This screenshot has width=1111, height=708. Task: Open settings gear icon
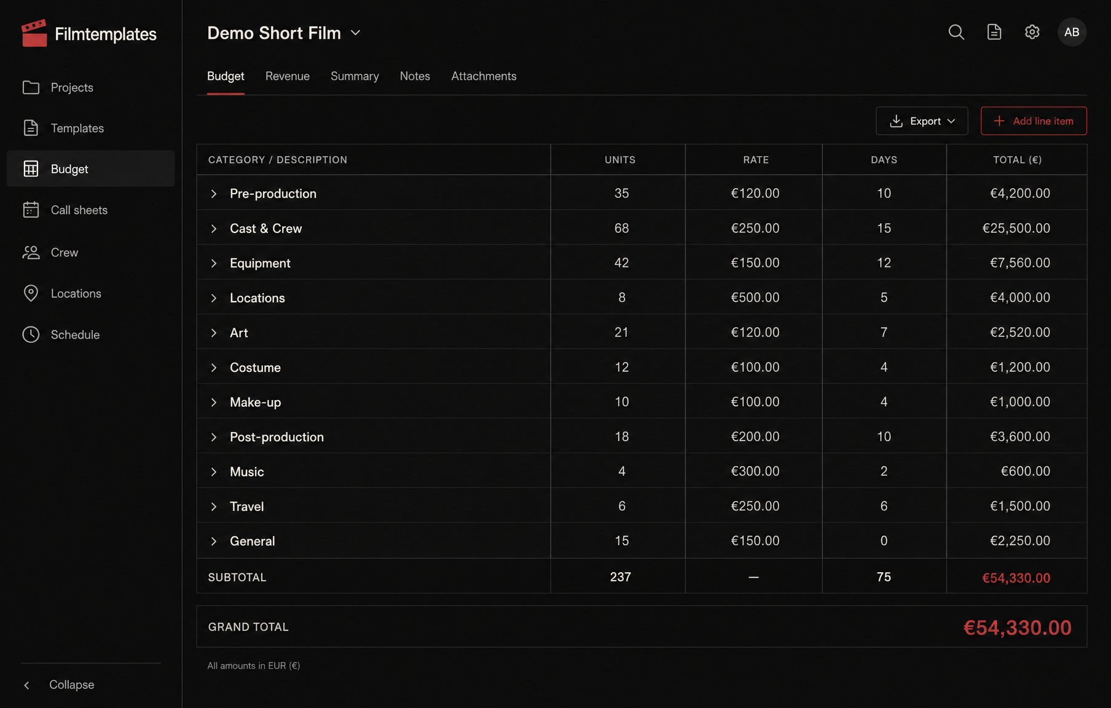[1032, 32]
